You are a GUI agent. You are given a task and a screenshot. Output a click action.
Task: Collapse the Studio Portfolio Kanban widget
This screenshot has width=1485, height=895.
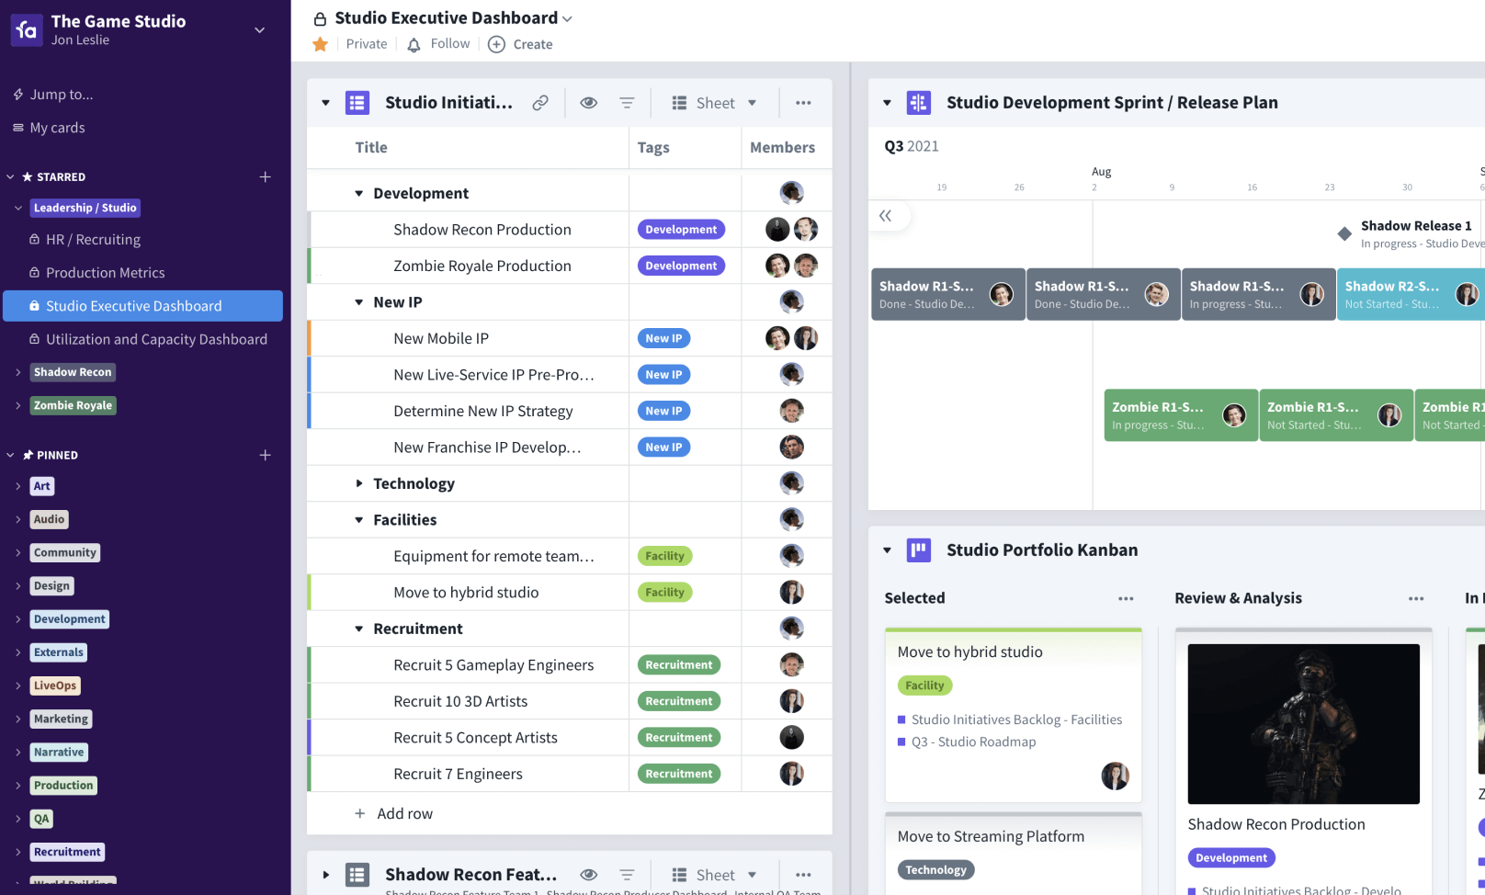[887, 550]
